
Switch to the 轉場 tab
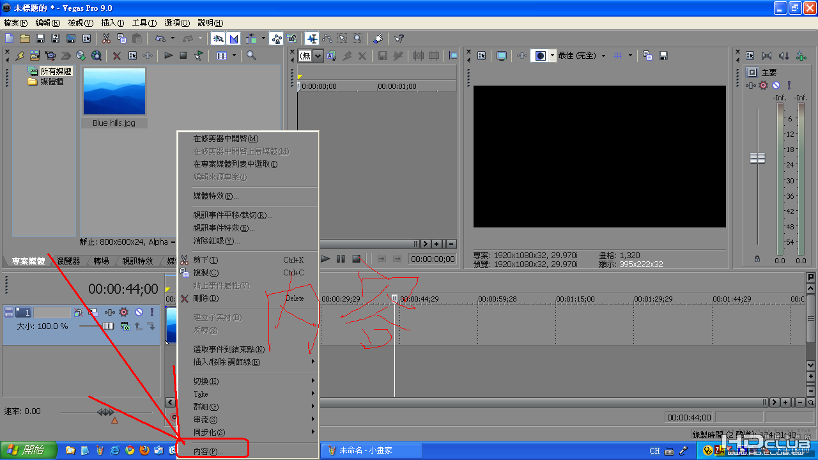101,261
